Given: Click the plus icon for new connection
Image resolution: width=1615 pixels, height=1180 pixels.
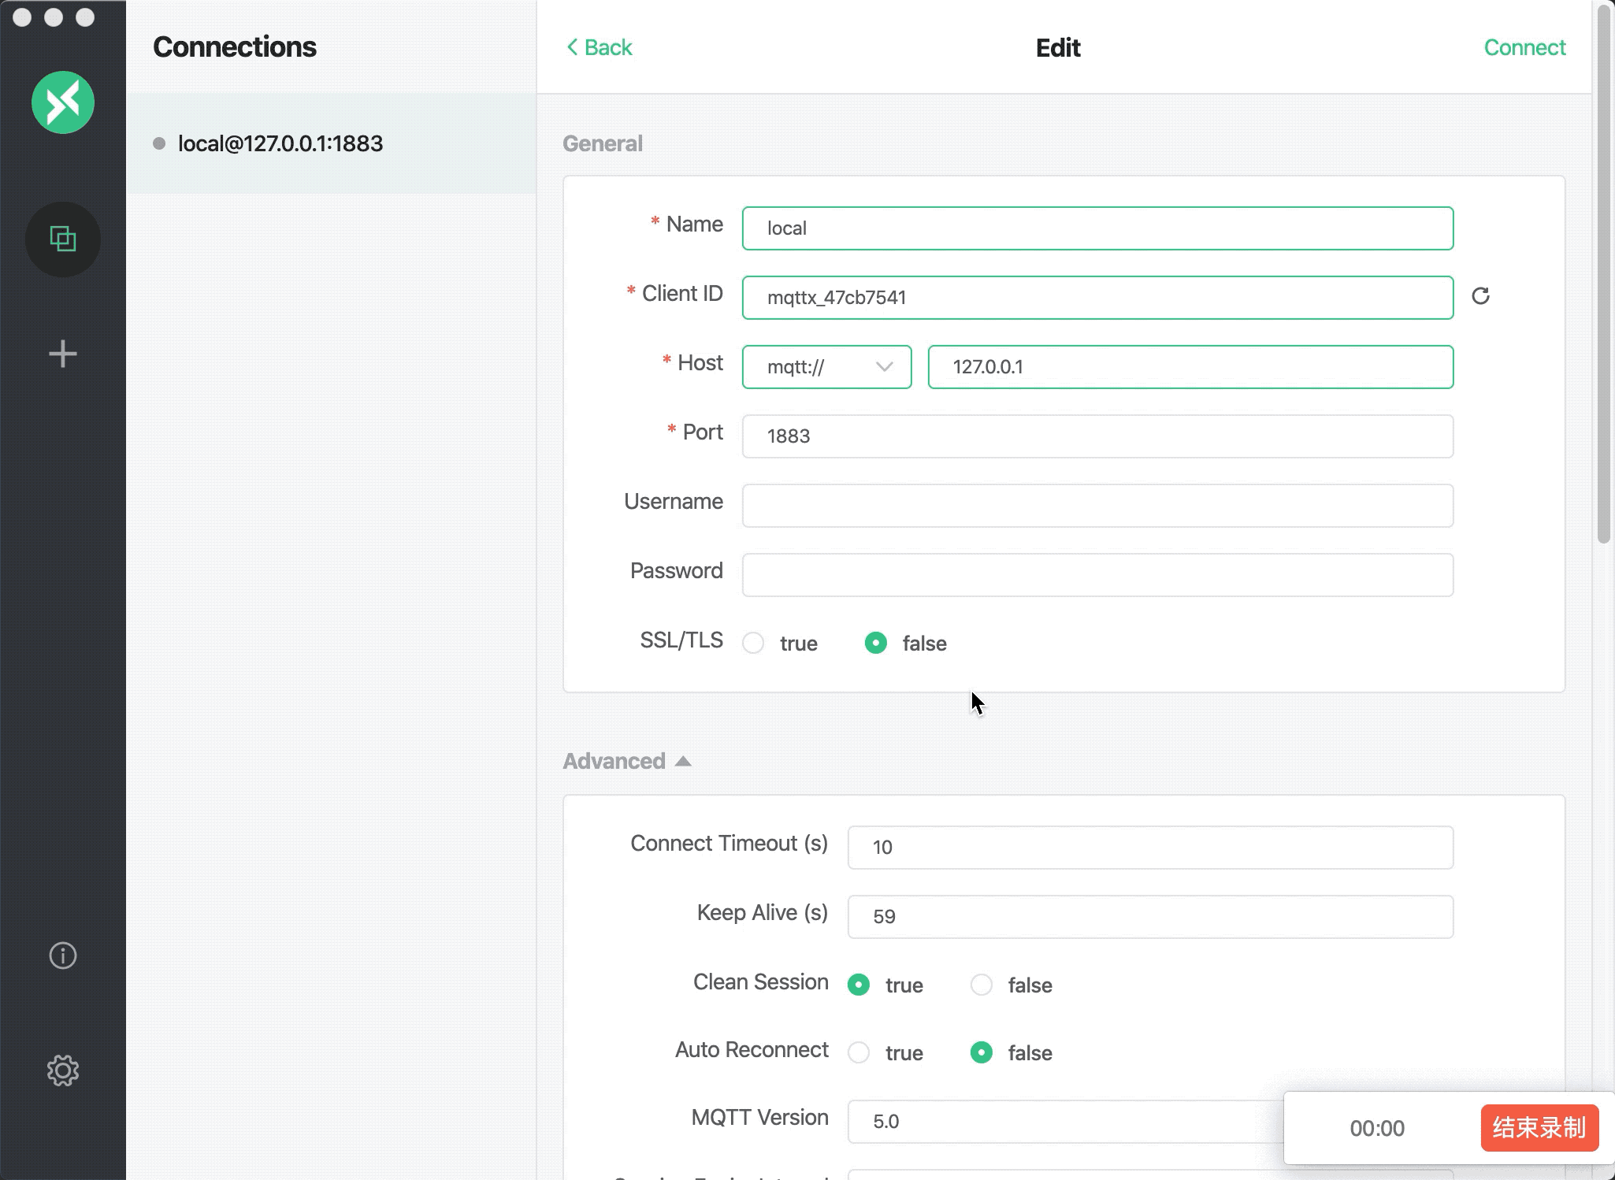Looking at the screenshot, I should tap(63, 354).
